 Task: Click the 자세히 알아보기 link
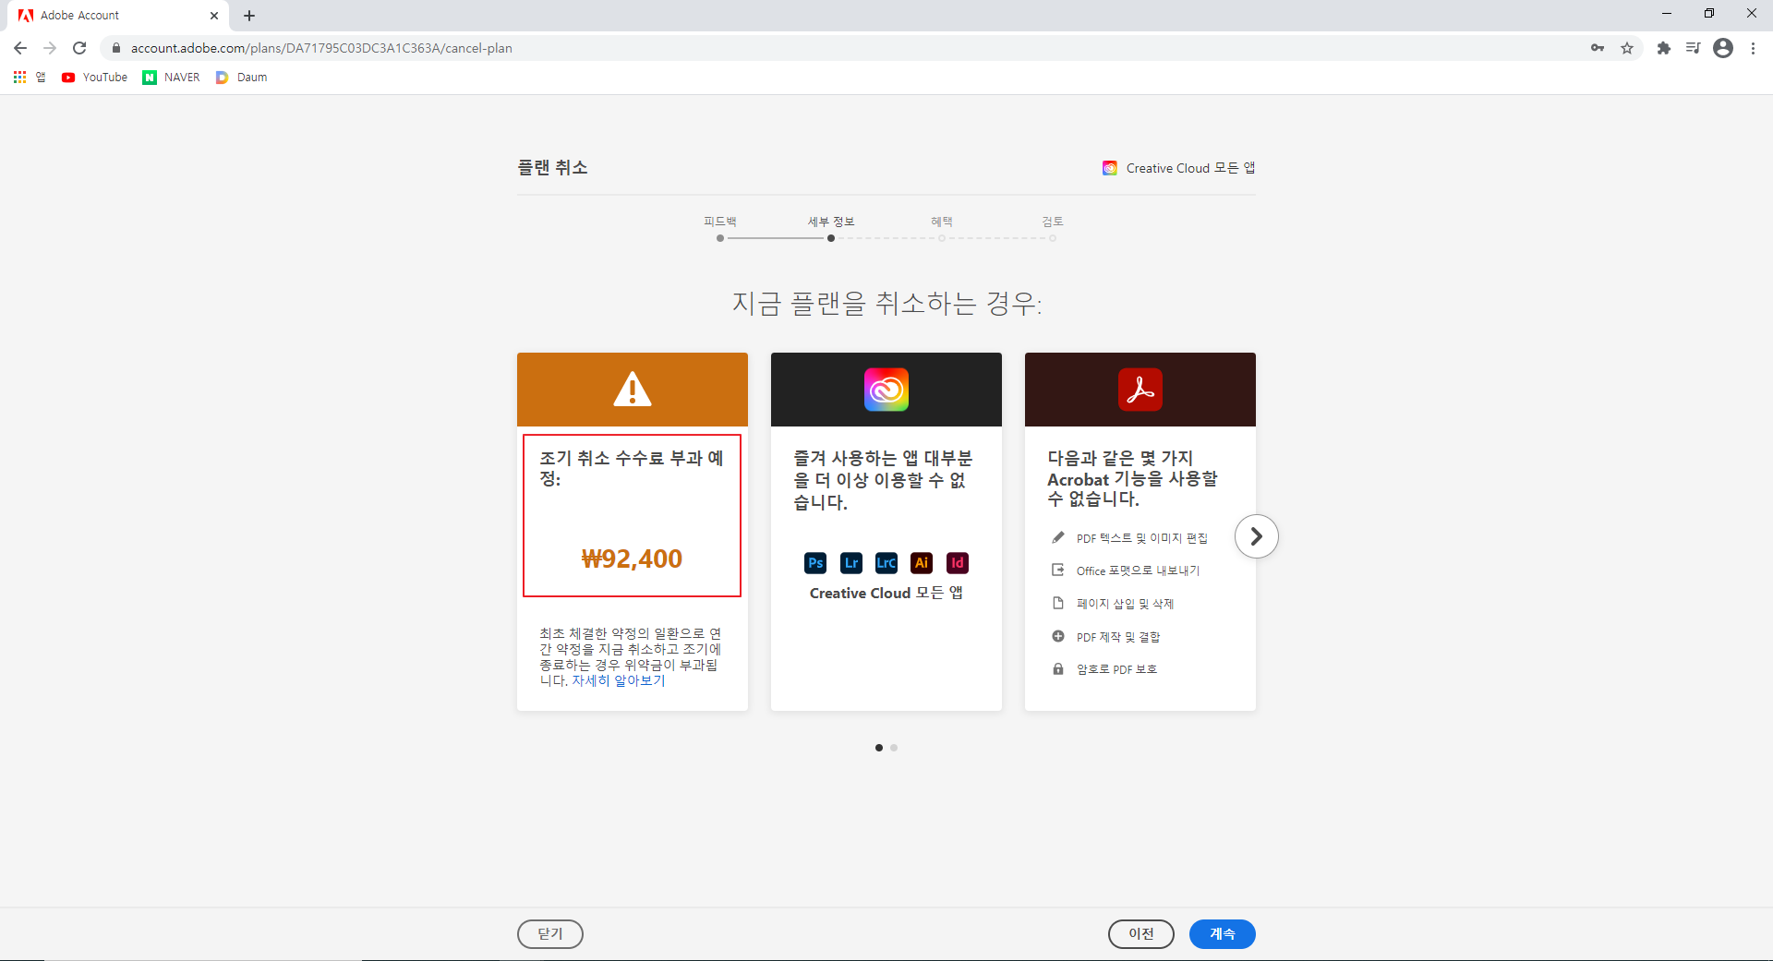pos(619,680)
